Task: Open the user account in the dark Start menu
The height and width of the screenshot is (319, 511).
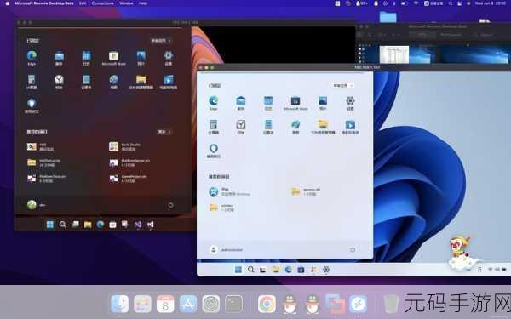Action: tap(36, 205)
